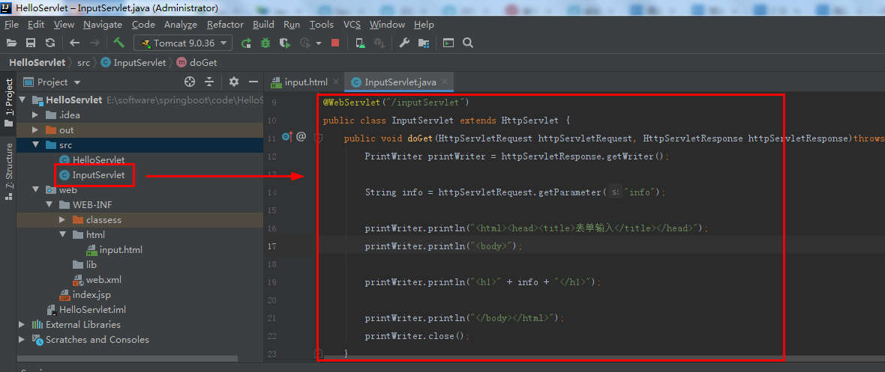The width and height of the screenshot is (885, 372).
Task: Select input.html in the project tree
Action: click(115, 250)
